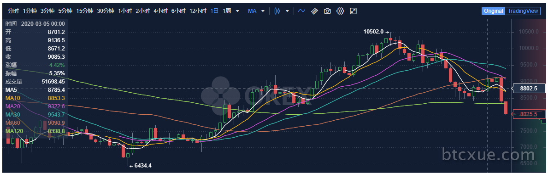Switch to Original chart mode

point(494,11)
